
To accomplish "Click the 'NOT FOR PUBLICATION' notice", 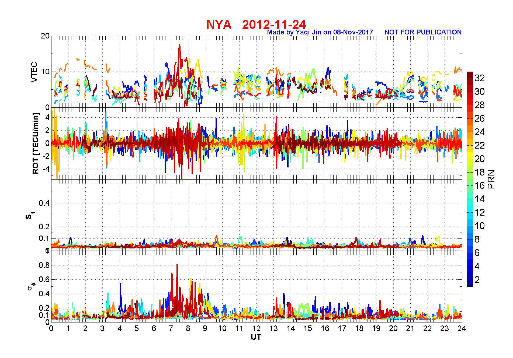I will point(423,32).
